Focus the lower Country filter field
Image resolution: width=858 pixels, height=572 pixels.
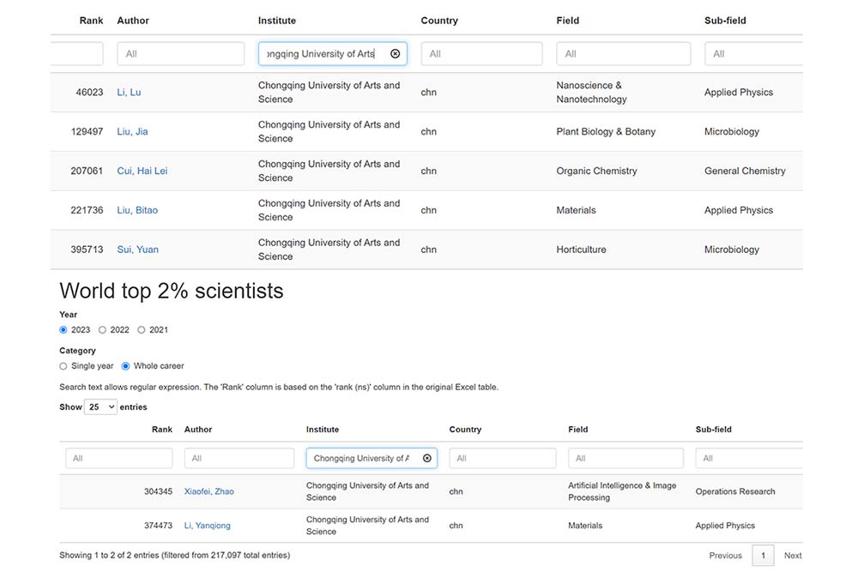pyautogui.click(x=502, y=459)
